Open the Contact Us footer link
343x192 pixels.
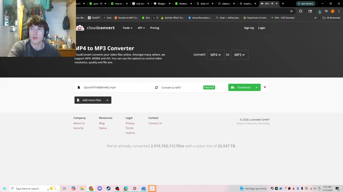click(155, 123)
